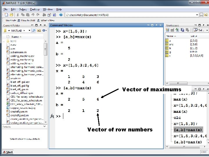This screenshot has width=209, height=157.
Task: Click Open Variable icon in Workspace toolbar
Action: [172, 30]
